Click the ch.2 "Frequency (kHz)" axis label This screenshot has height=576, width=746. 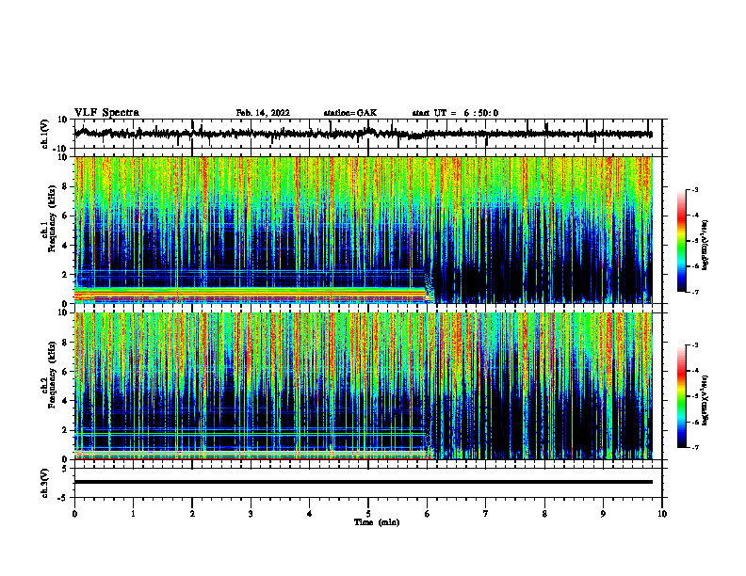click(53, 375)
